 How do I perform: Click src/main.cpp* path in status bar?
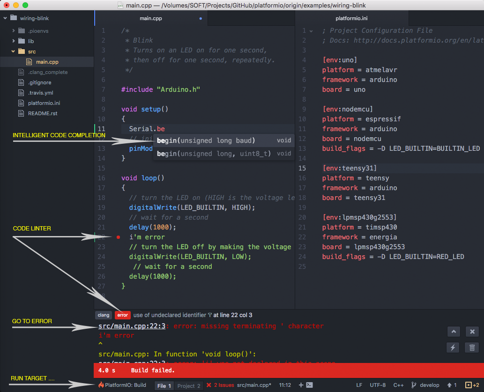coord(254,385)
